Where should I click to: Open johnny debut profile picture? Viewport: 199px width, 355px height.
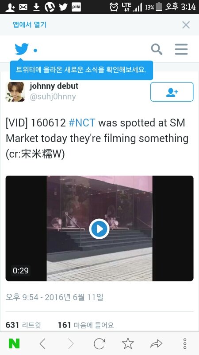pos(15,92)
